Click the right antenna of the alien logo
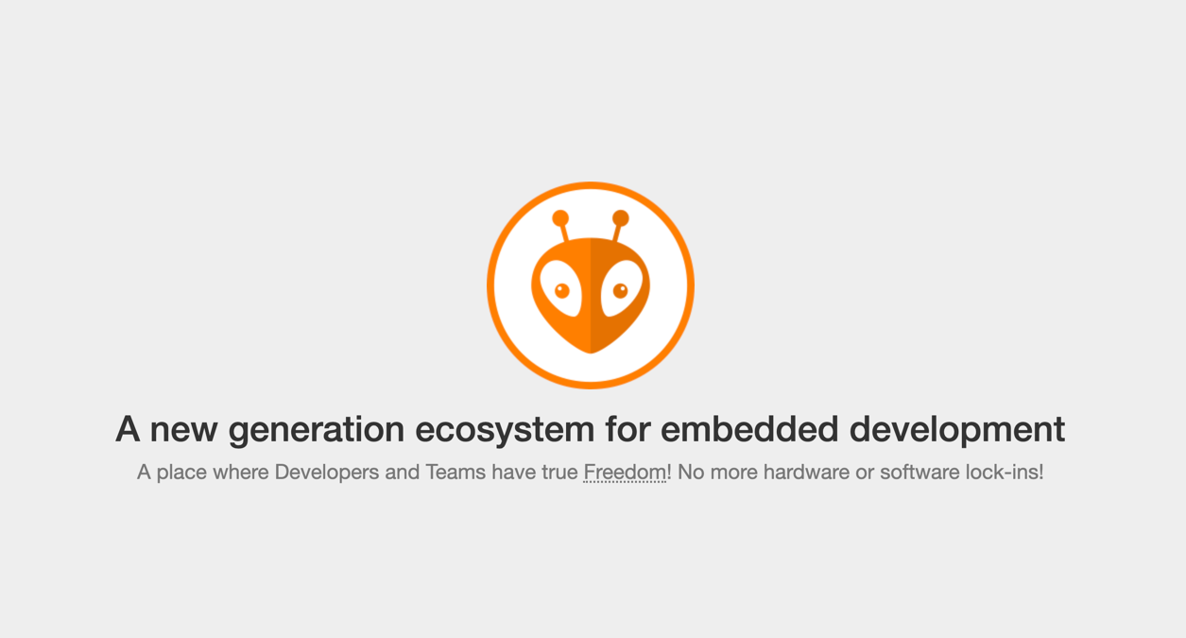The width and height of the screenshot is (1186, 638). tap(619, 226)
